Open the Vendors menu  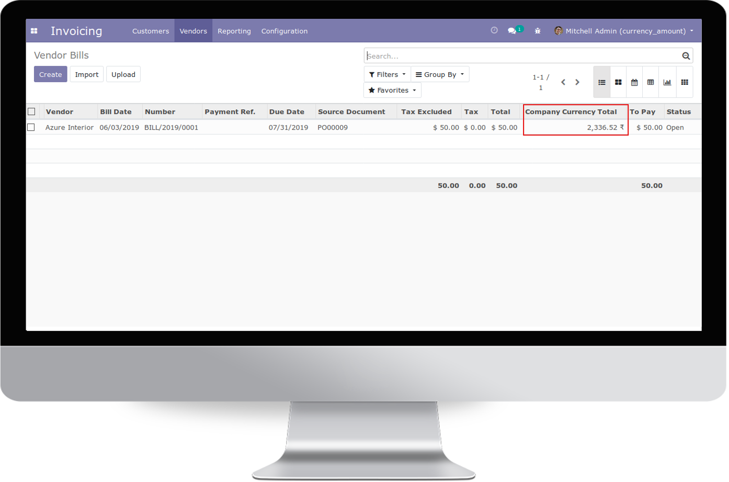pyautogui.click(x=194, y=31)
